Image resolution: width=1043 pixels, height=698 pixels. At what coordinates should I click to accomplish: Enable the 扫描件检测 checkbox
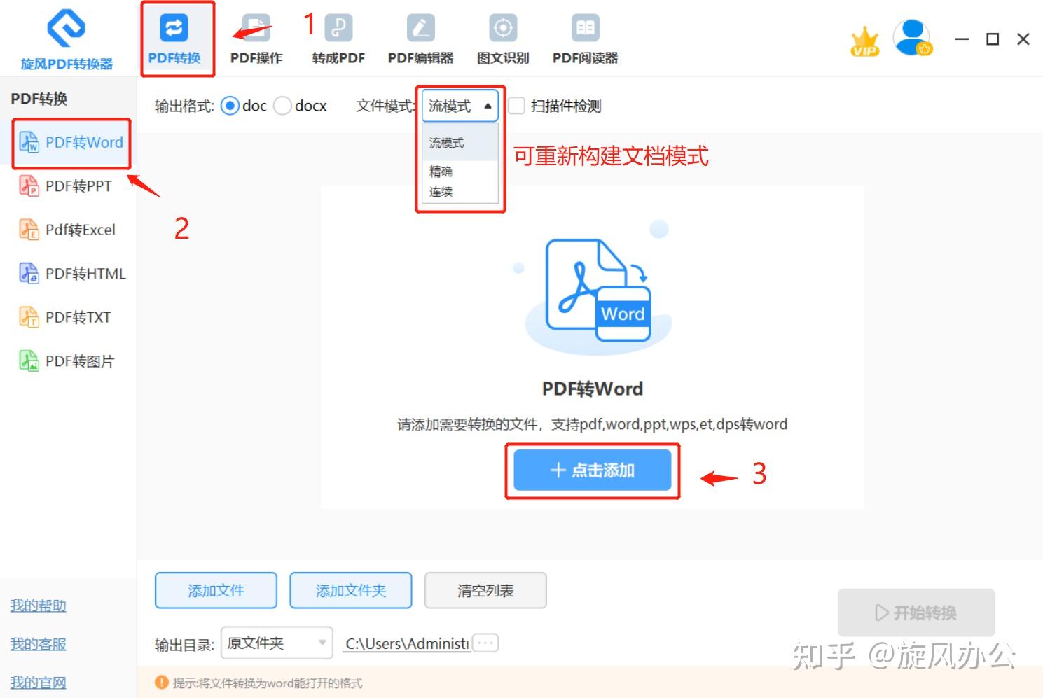click(x=516, y=106)
